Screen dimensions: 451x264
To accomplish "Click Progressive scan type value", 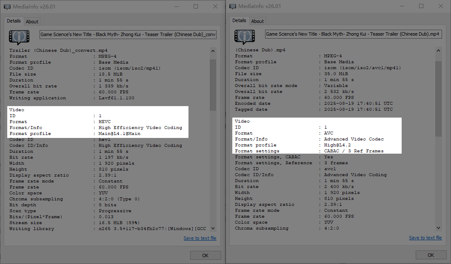I will point(115,211).
